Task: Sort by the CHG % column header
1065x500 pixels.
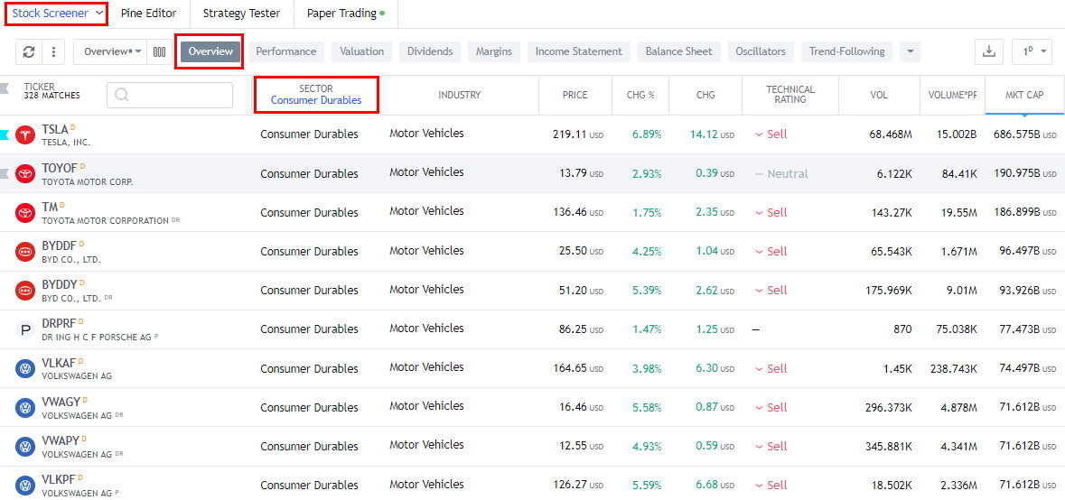Action: (640, 95)
